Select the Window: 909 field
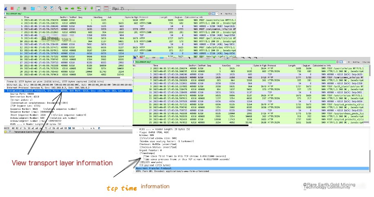 146,135
